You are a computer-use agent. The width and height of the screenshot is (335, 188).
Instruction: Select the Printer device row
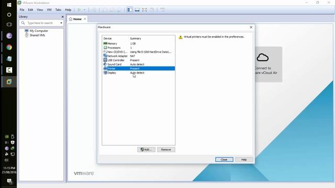pyautogui.click(x=138, y=68)
